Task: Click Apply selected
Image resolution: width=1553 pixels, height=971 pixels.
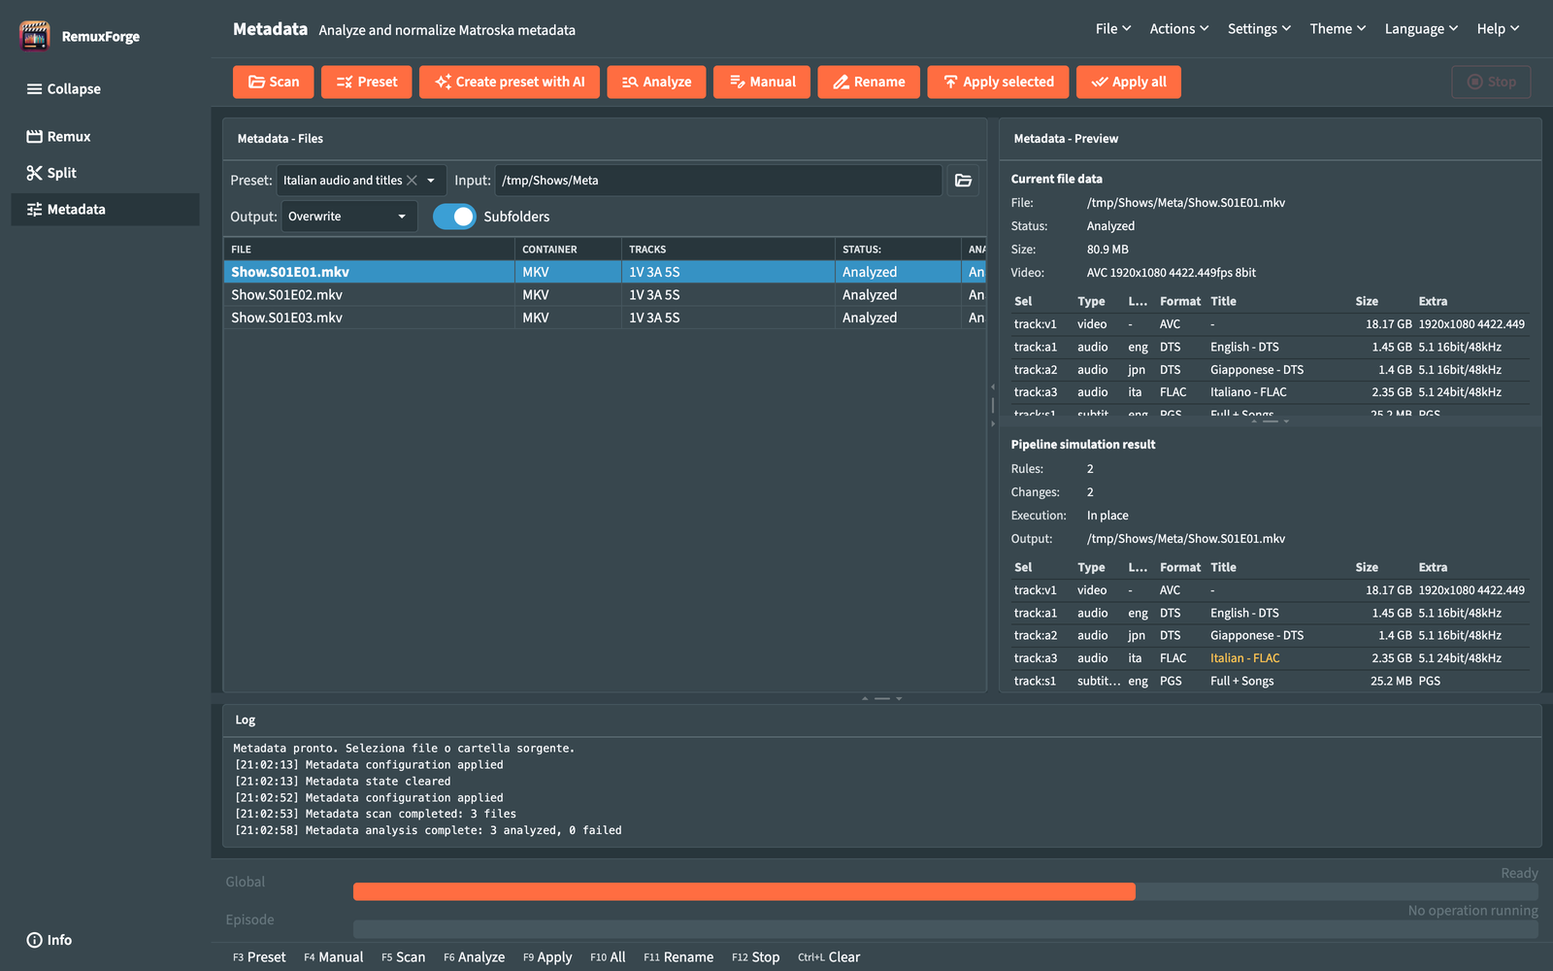Action: 998,82
